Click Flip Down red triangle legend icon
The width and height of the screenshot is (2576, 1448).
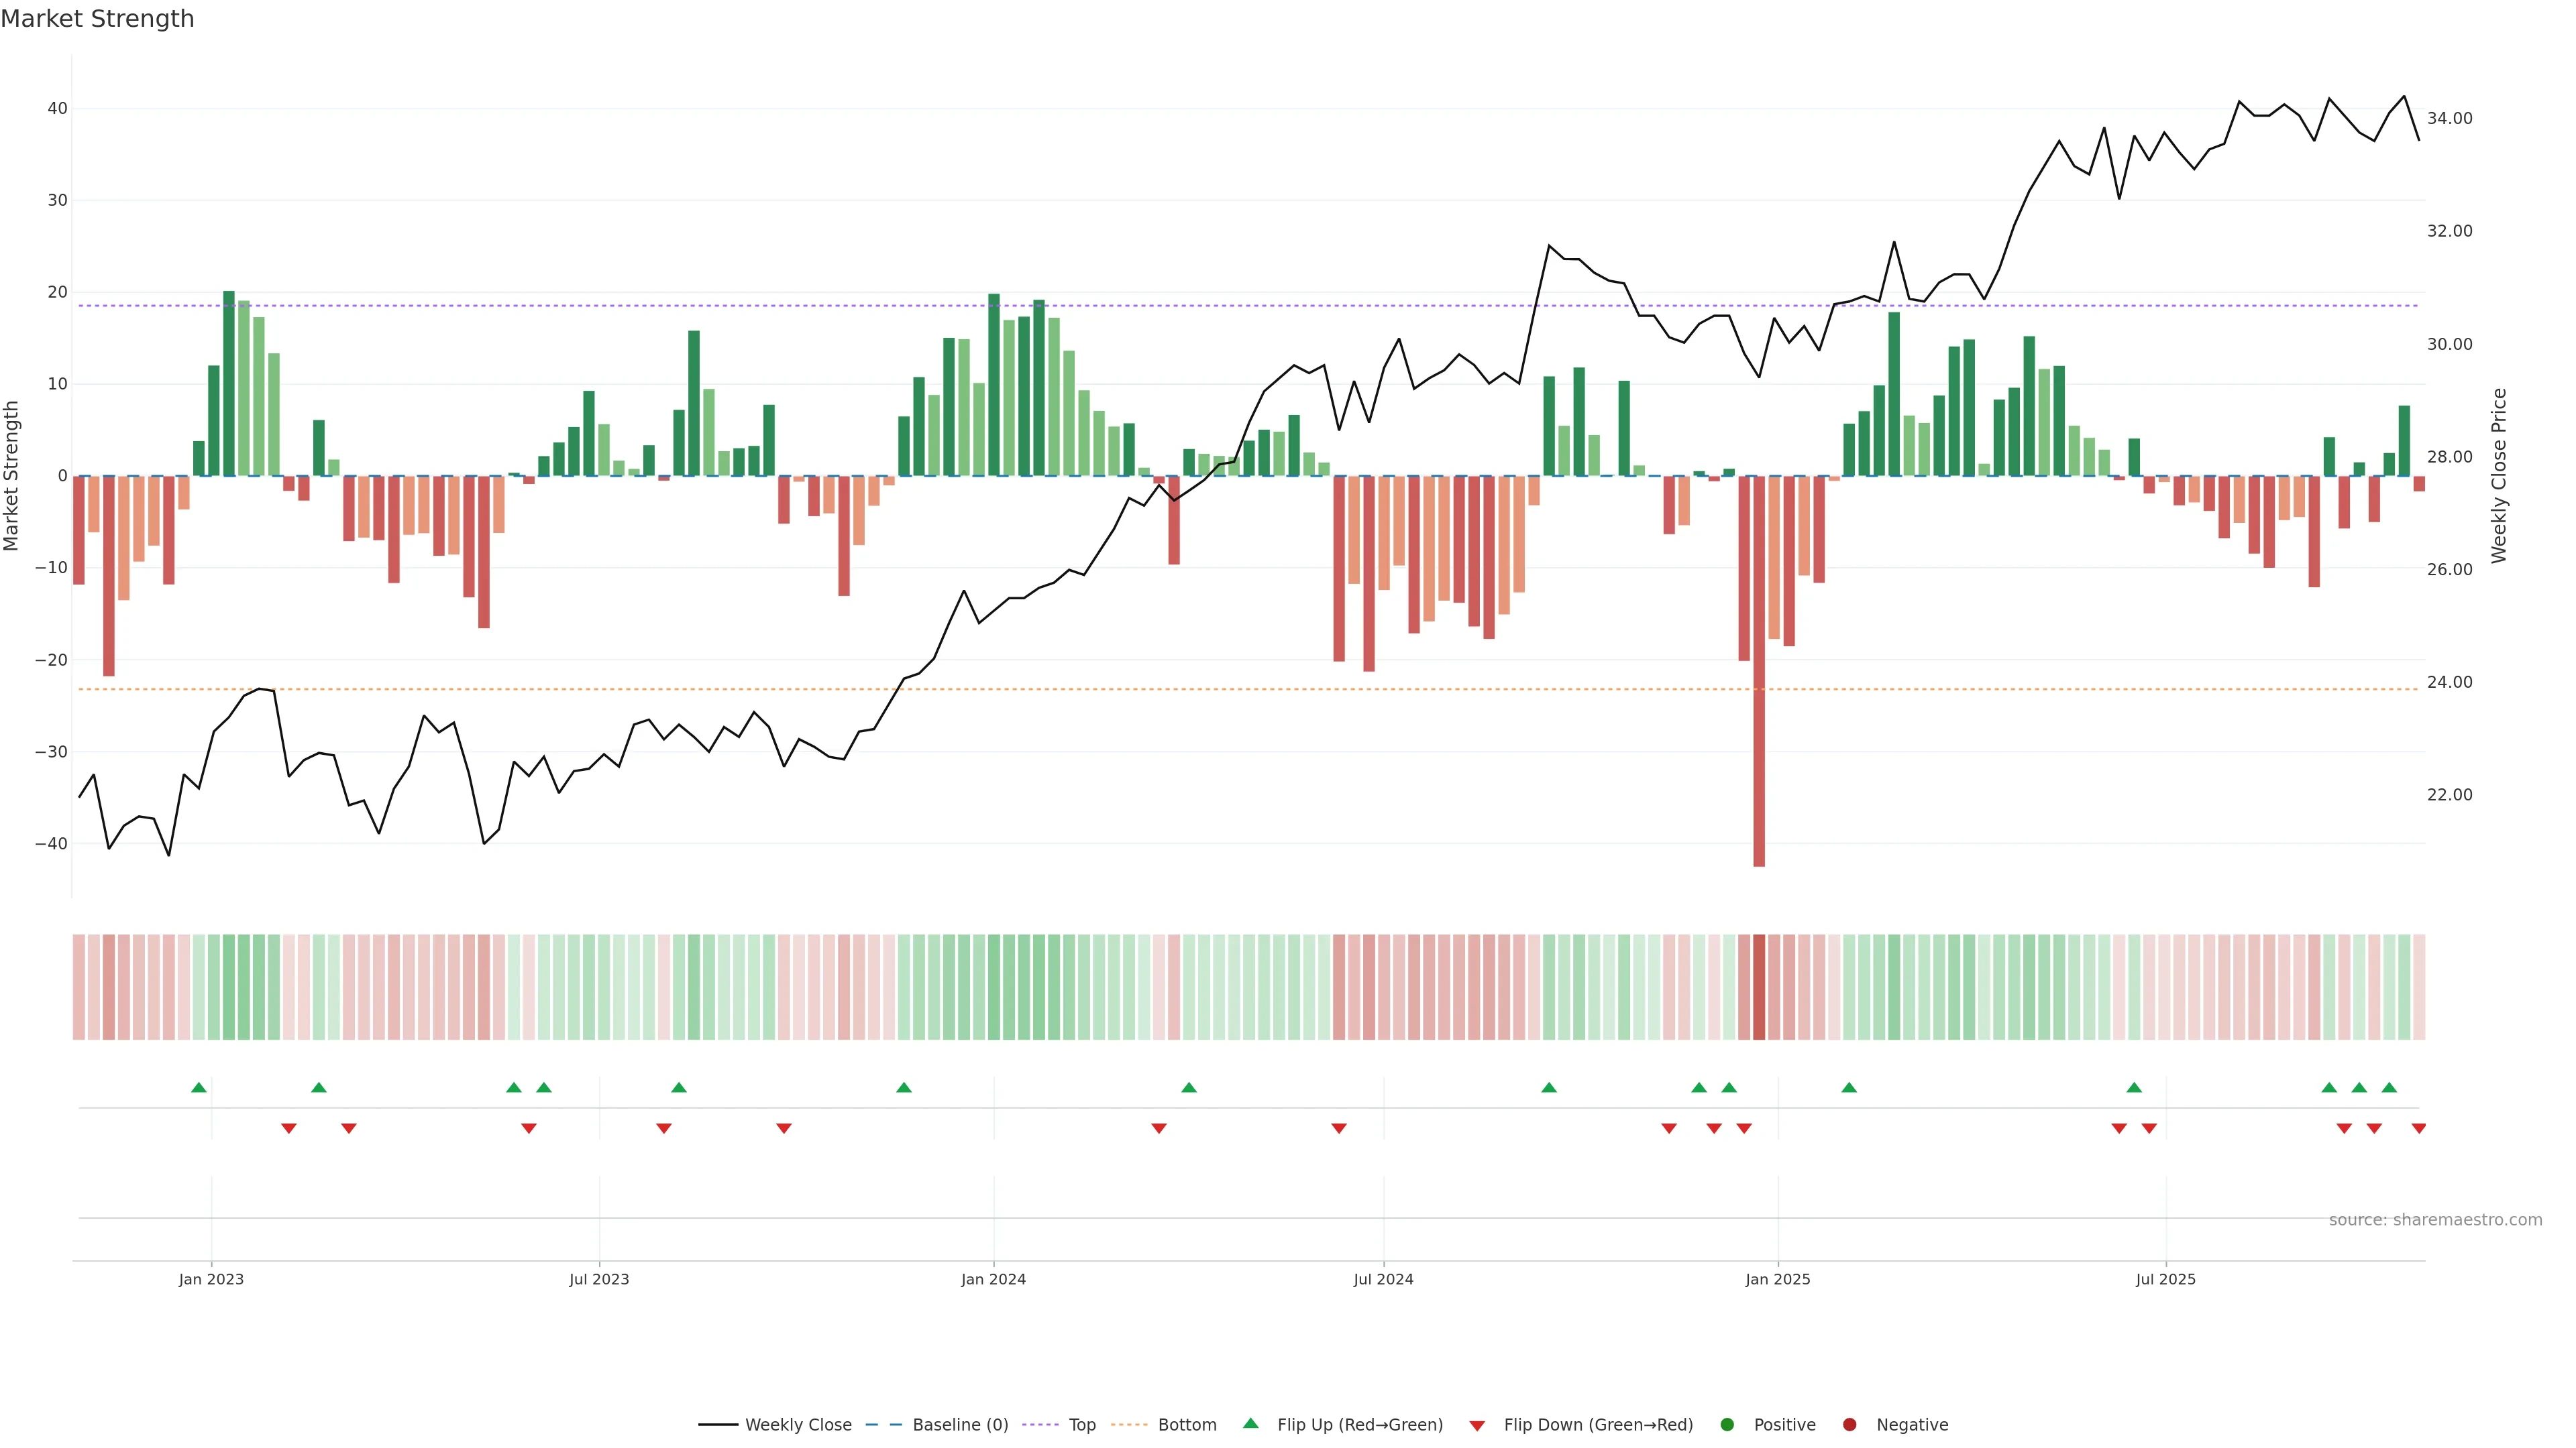pyautogui.click(x=1477, y=1426)
